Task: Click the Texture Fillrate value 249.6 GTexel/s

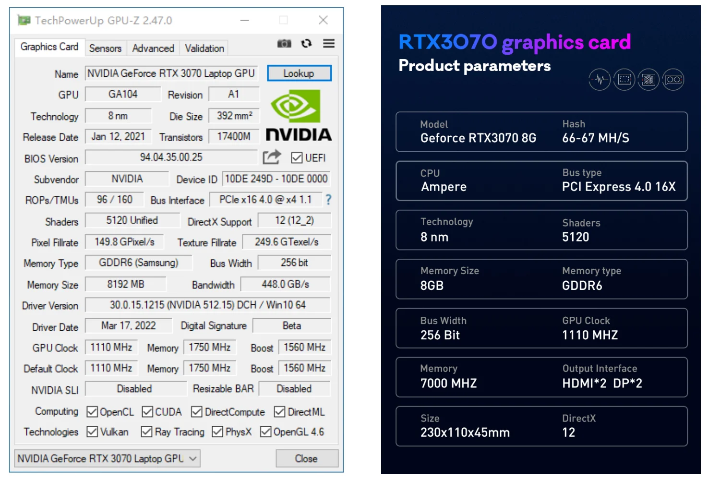Action: click(287, 242)
